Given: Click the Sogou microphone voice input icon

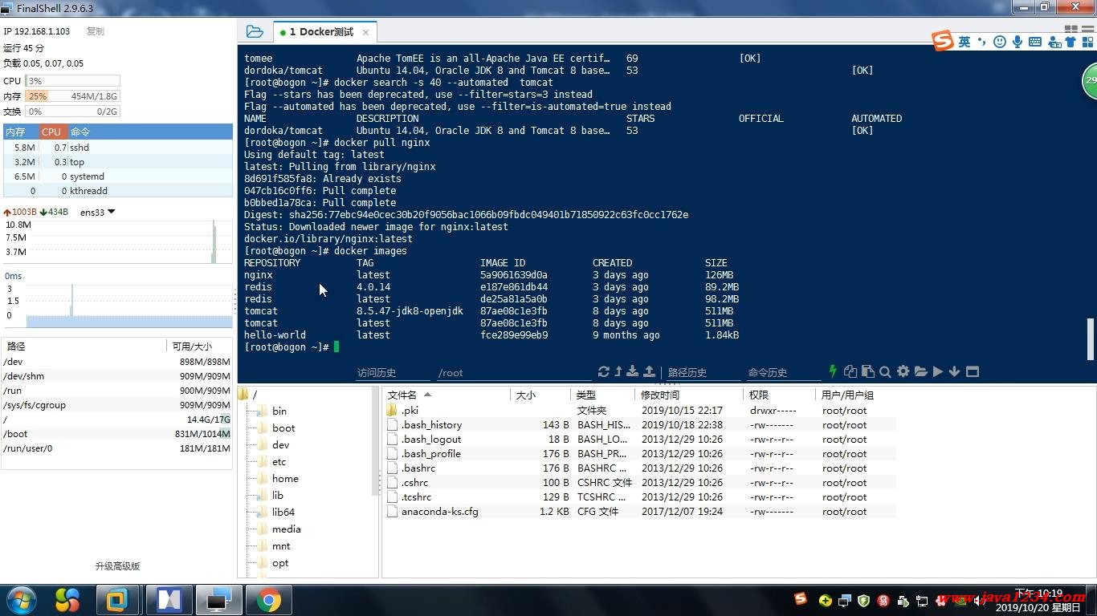Looking at the screenshot, I should [1017, 42].
